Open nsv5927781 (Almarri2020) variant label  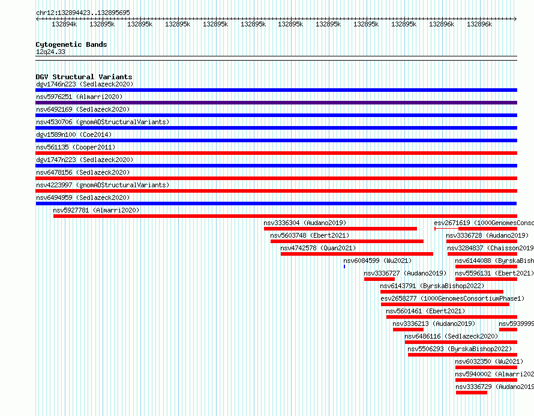96,210
